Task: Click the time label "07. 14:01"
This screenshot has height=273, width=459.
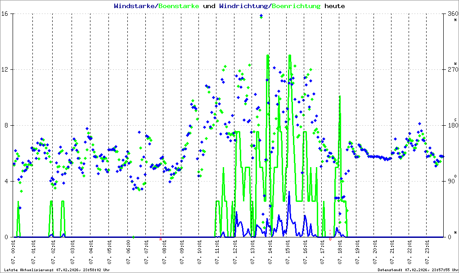Action: click(x=270, y=252)
